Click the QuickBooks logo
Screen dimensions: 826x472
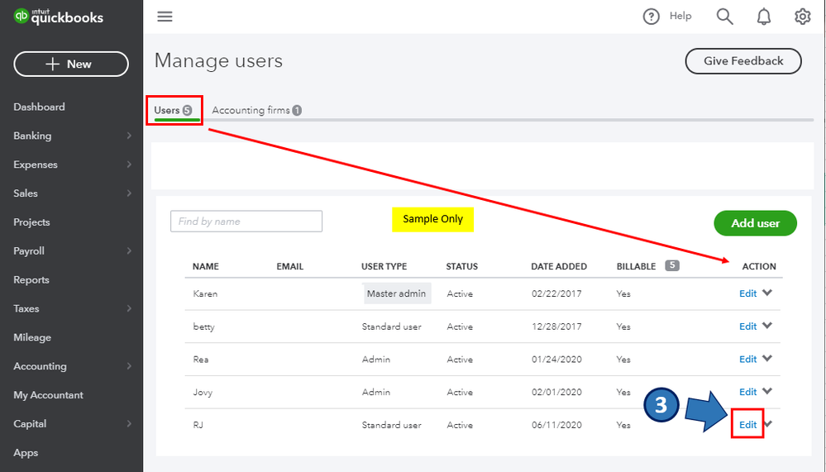[58, 17]
